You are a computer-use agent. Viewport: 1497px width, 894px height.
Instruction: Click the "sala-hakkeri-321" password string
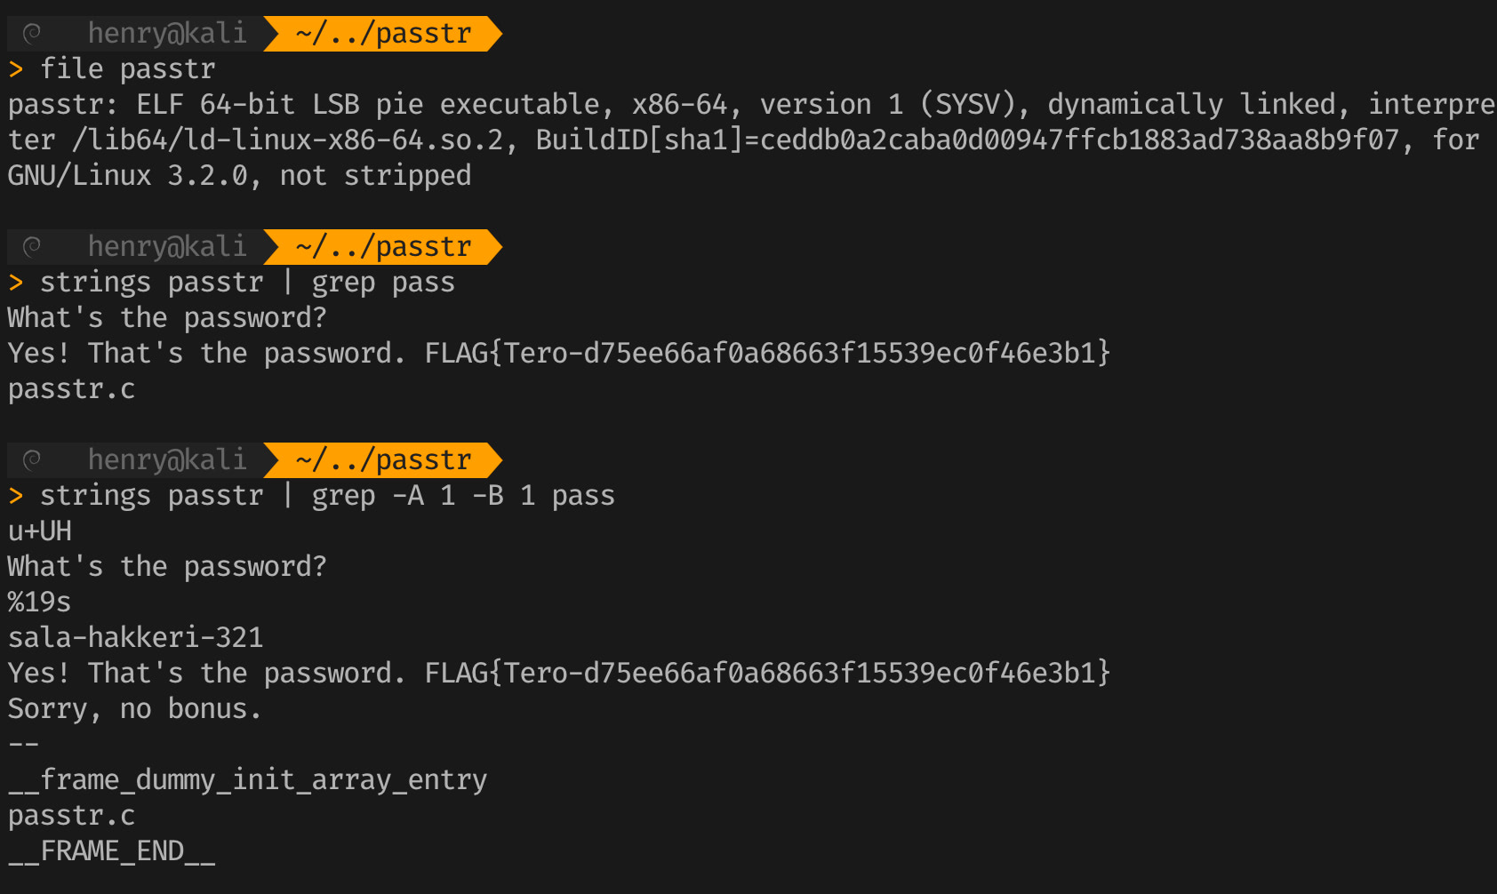(x=135, y=637)
